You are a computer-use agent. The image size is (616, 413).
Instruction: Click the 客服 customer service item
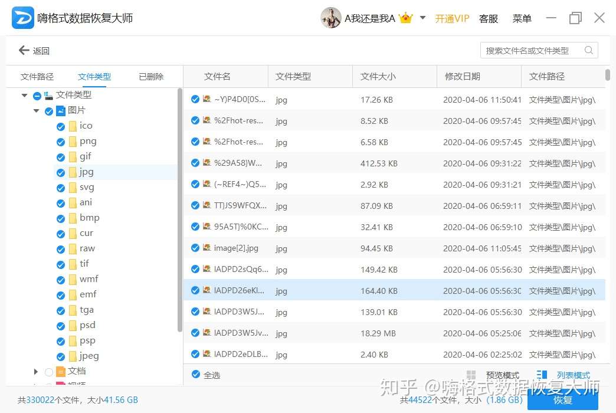pos(489,19)
